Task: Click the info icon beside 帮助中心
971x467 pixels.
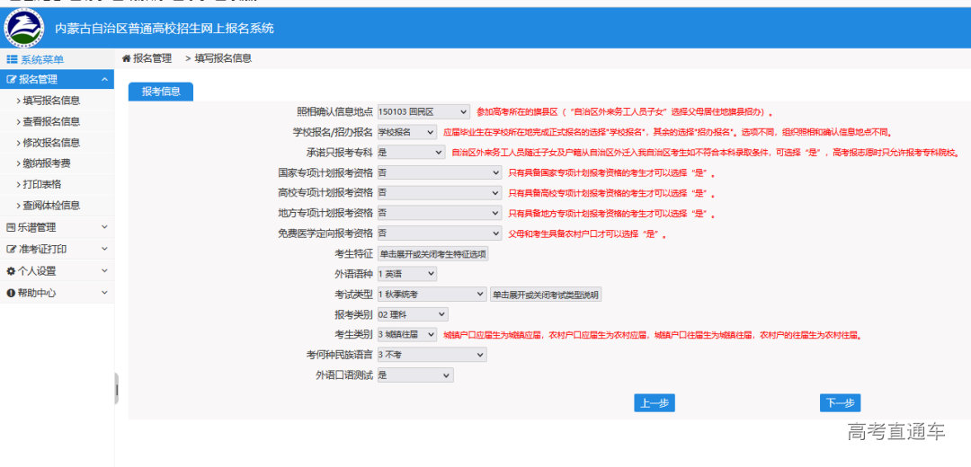Action: (x=11, y=293)
